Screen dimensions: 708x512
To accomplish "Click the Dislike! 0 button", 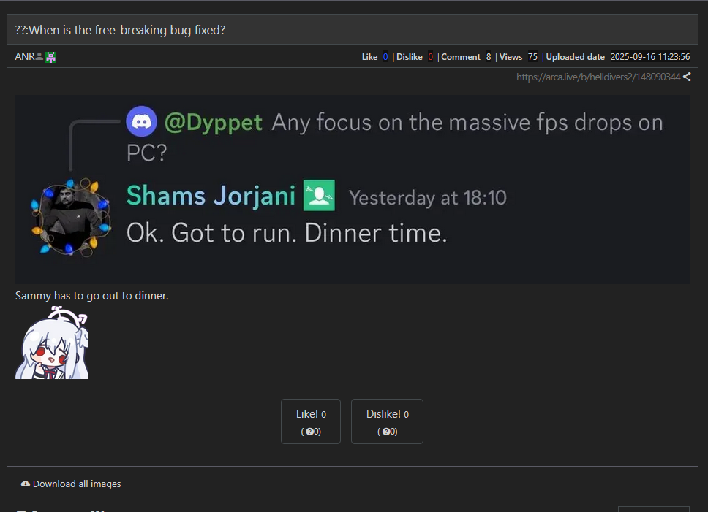I will (x=387, y=421).
